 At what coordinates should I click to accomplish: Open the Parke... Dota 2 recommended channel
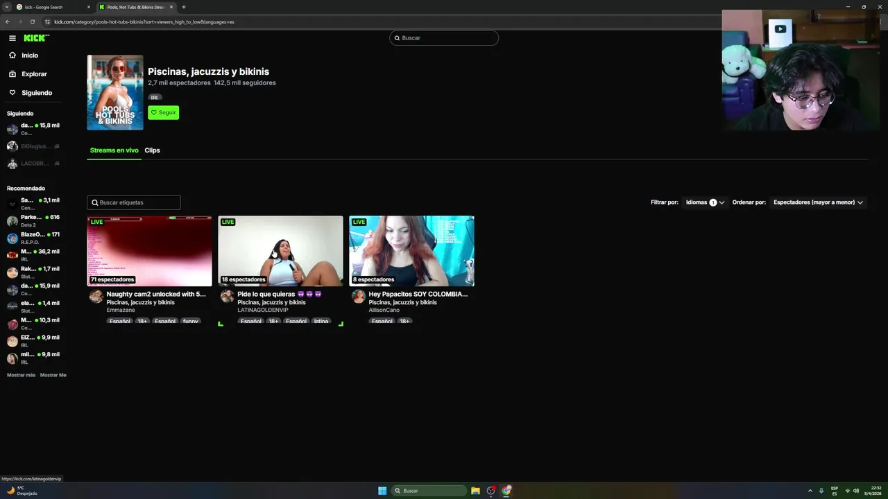tap(33, 221)
